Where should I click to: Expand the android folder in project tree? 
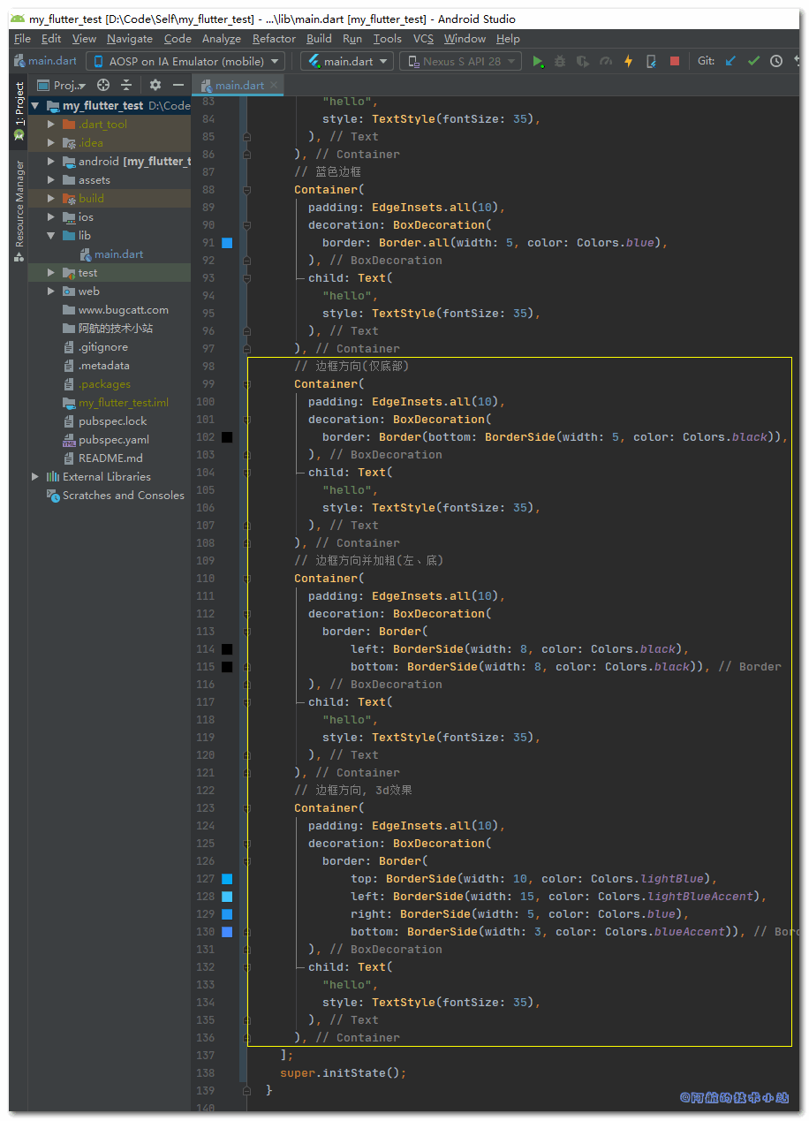click(x=51, y=162)
